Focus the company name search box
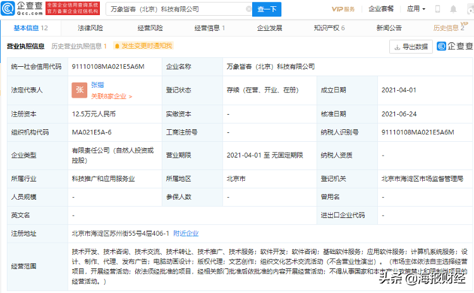 (x=178, y=9)
